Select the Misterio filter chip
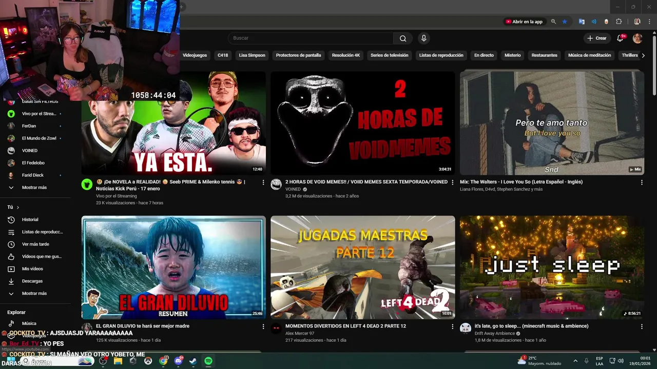The image size is (657, 369). point(512,55)
